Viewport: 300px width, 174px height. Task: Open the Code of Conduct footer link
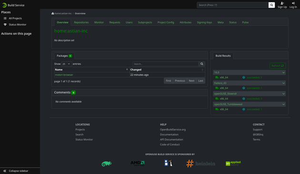point(170,145)
